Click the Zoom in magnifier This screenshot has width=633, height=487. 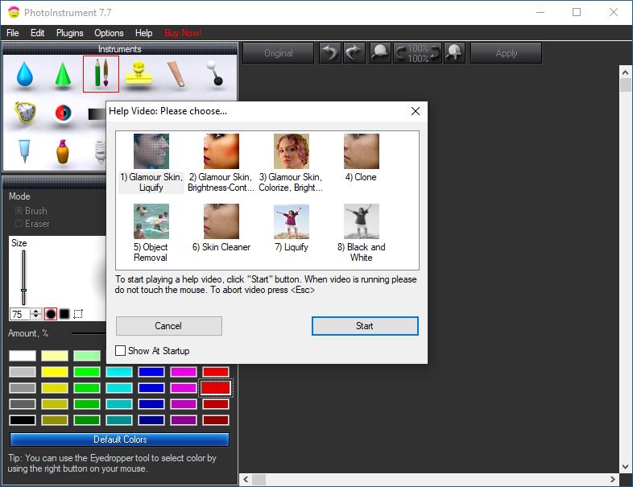pyautogui.click(x=454, y=53)
